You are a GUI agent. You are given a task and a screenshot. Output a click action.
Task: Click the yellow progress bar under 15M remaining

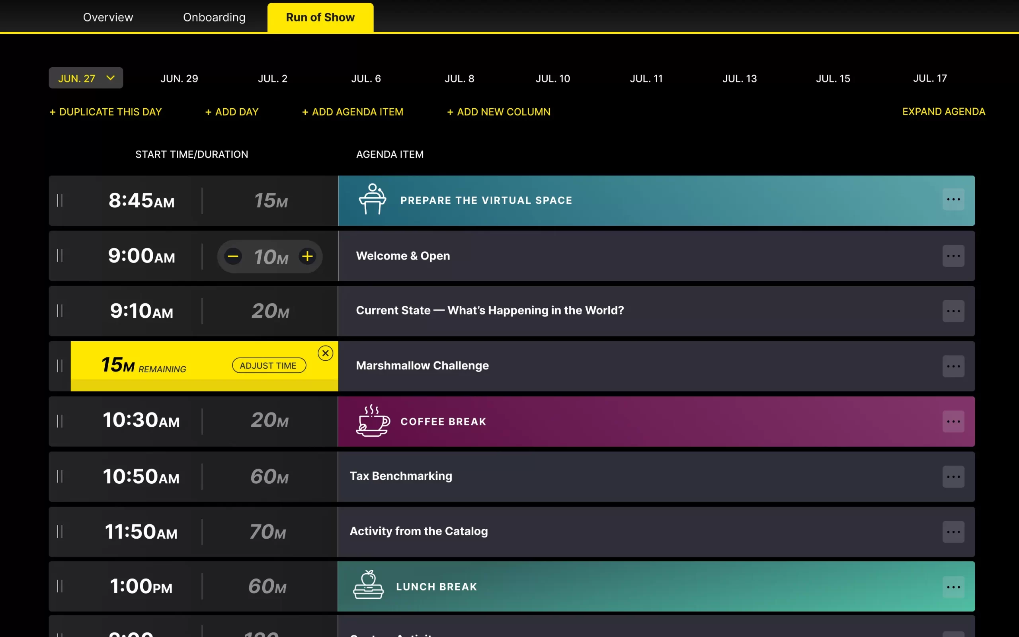click(x=204, y=385)
